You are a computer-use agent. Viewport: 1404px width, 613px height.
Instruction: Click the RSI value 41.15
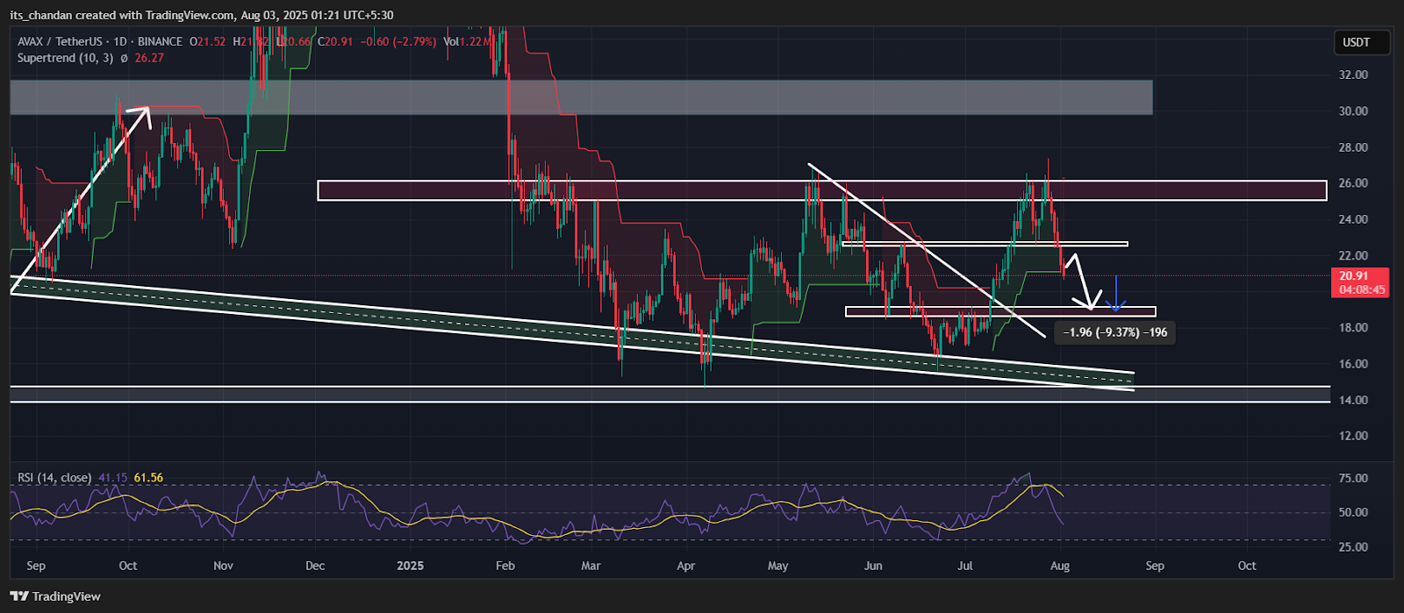pyautogui.click(x=112, y=478)
